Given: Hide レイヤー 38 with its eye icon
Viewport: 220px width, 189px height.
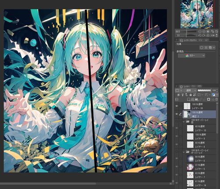Looking at the screenshot, I should (x=177, y=106).
